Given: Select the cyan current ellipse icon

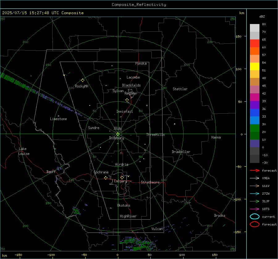Looking at the screenshot, I should tap(255, 217).
